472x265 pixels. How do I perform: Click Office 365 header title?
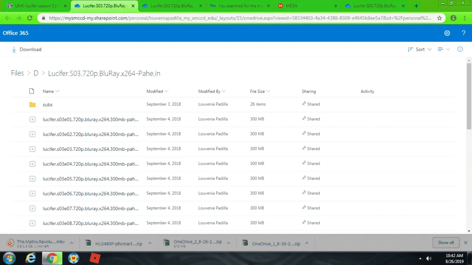16,33
